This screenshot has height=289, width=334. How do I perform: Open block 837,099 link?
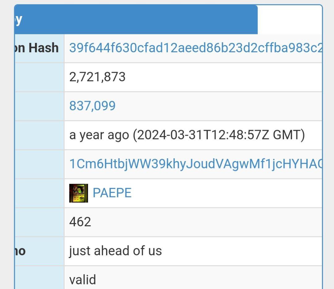(92, 106)
